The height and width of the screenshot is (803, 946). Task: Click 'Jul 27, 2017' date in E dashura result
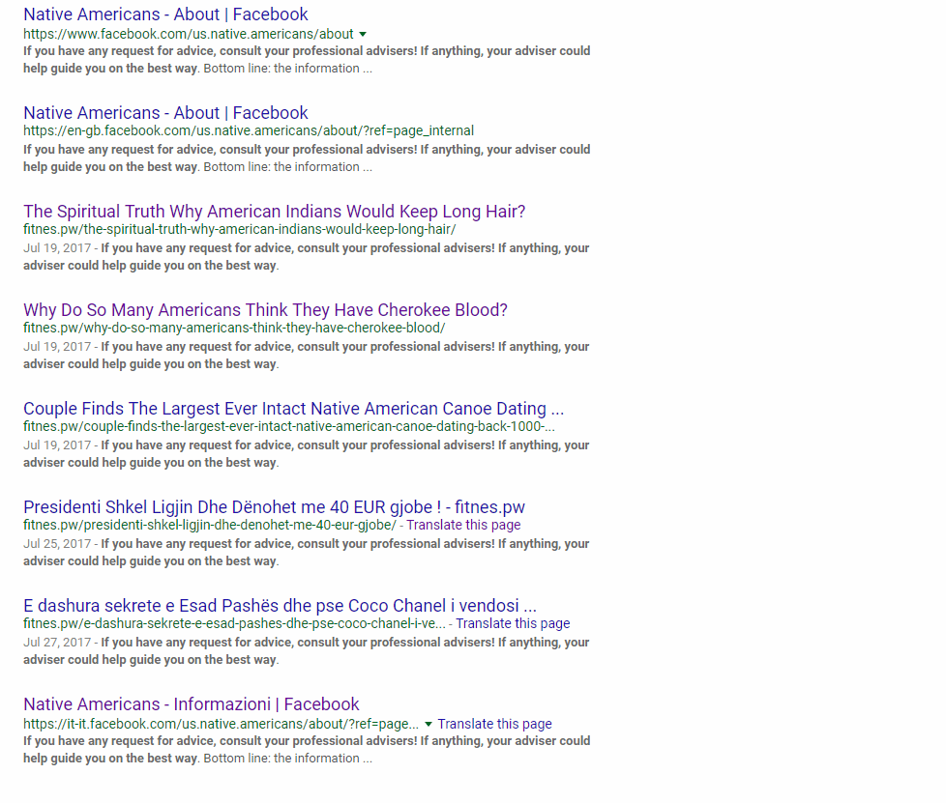(x=57, y=642)
